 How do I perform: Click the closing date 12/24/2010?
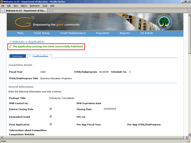tap(110, 109)
